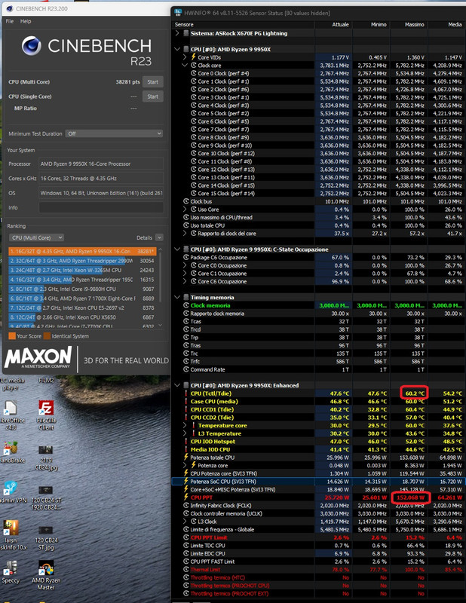Click the Clock memoria sensor icon
Image resolution: width=466 pixels, height=603 pixels.
pyautogui.click(x=186, y=305)
